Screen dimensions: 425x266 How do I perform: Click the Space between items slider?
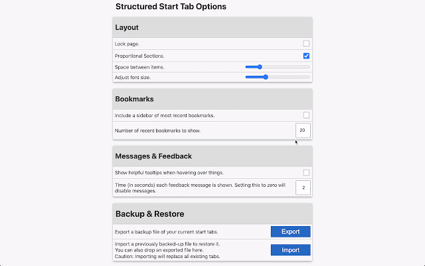pyautogui.click(x=277, y=66)
